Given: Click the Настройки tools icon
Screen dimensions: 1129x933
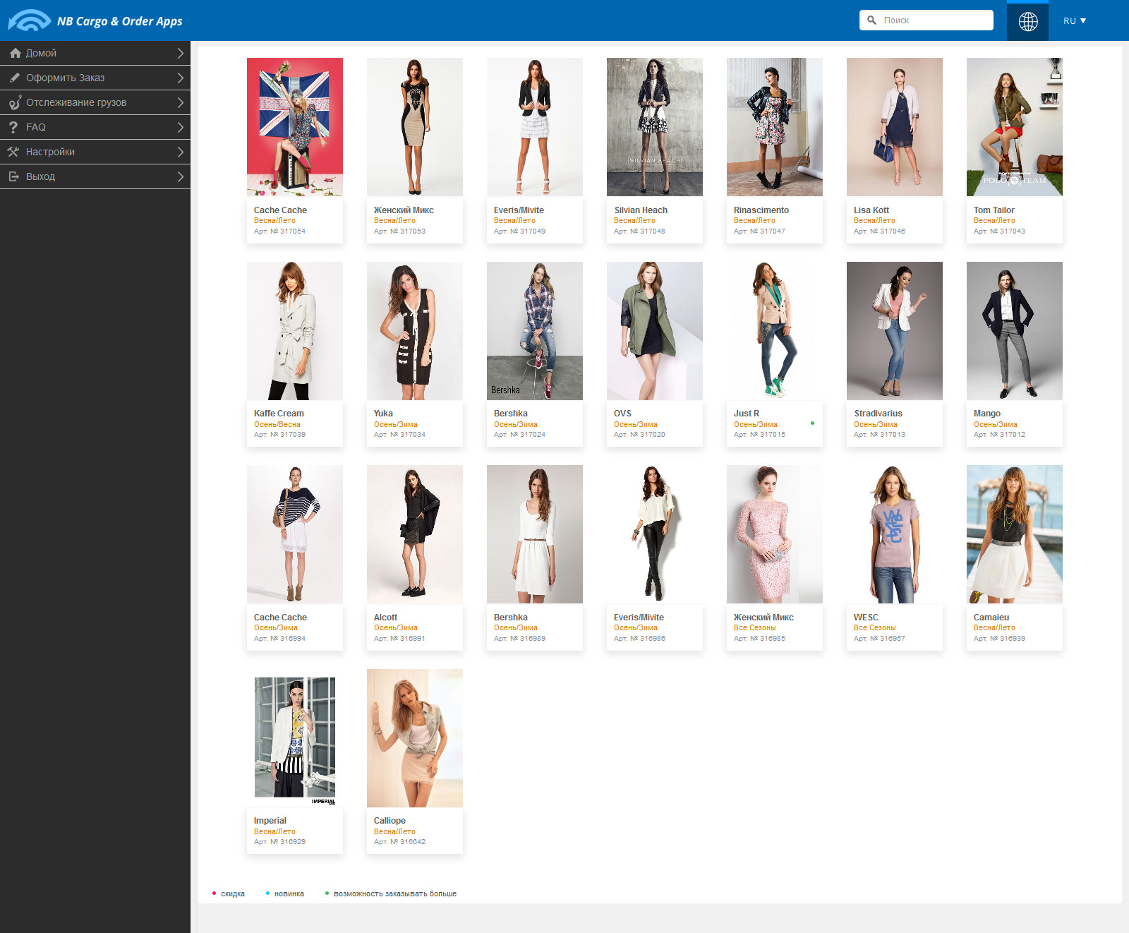Looking at the screenshot, I should coord(13,152).
